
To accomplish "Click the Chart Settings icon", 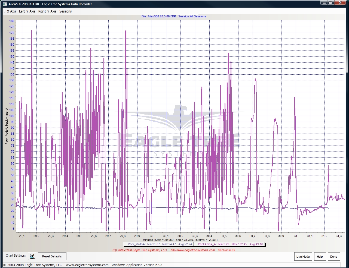I will [32, 256].
